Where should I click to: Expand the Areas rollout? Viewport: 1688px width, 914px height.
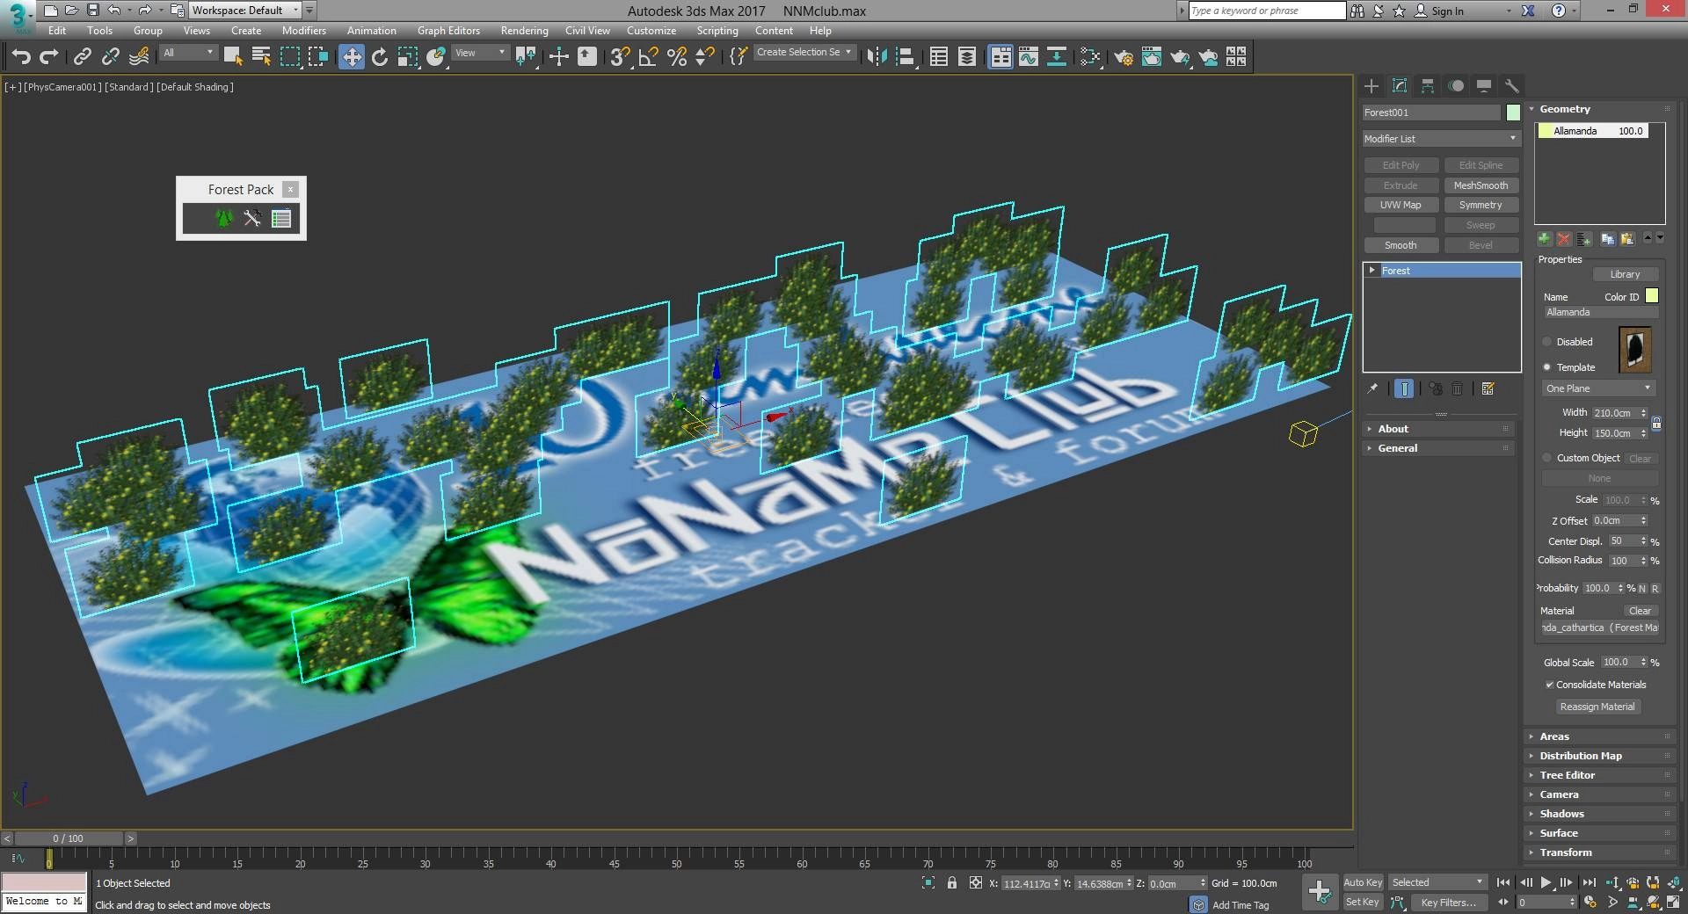pos(1599,736)
